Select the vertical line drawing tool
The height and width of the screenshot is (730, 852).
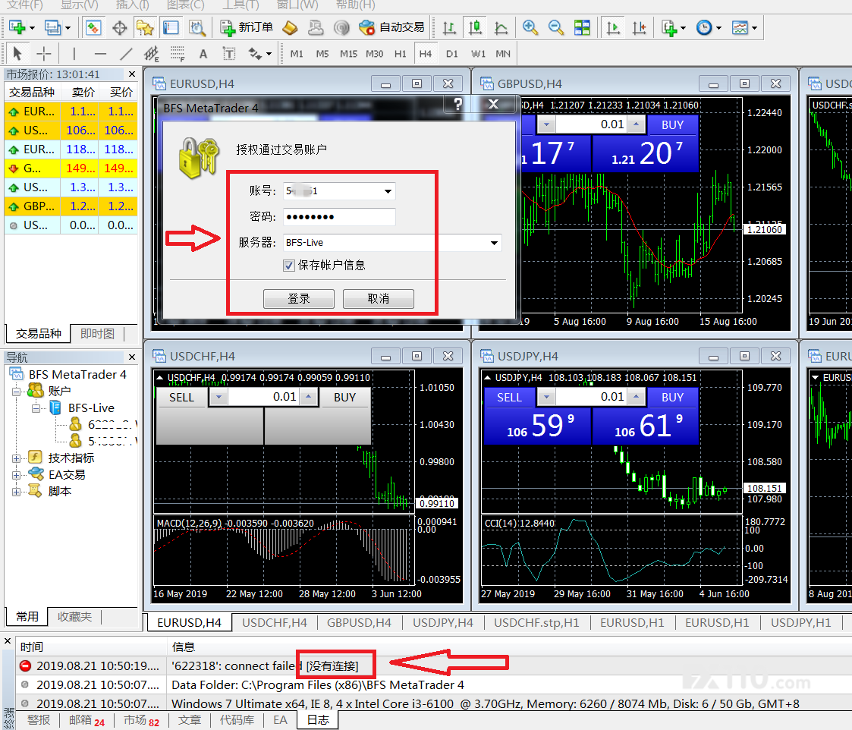point(74,53)
